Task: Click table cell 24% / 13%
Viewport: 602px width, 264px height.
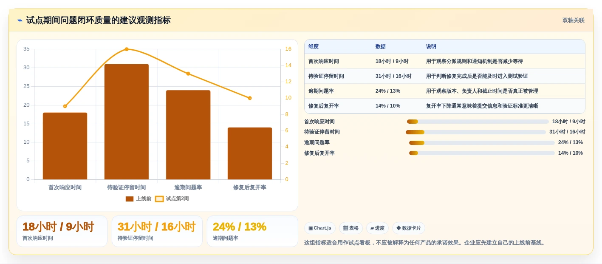Action: click(x=388, y=91)
